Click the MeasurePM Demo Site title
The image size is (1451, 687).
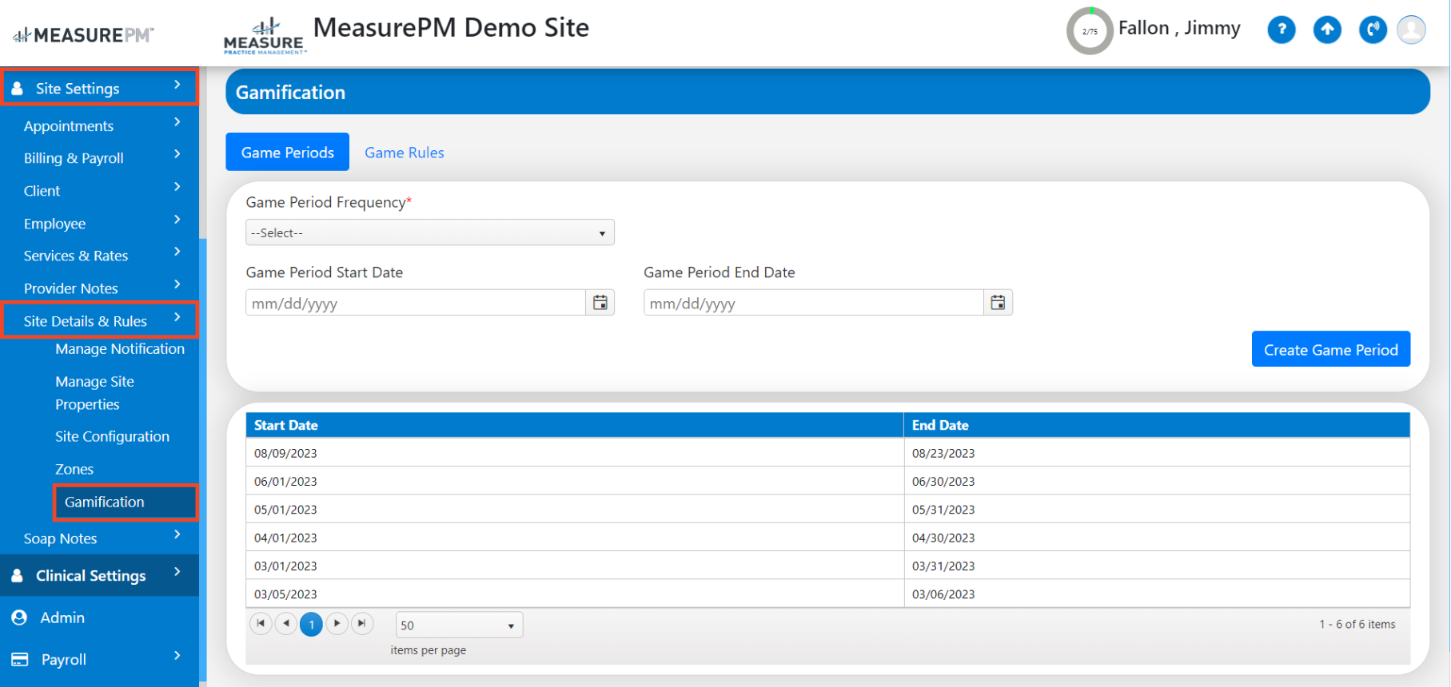pyautogui.click(x=451, y=28)
